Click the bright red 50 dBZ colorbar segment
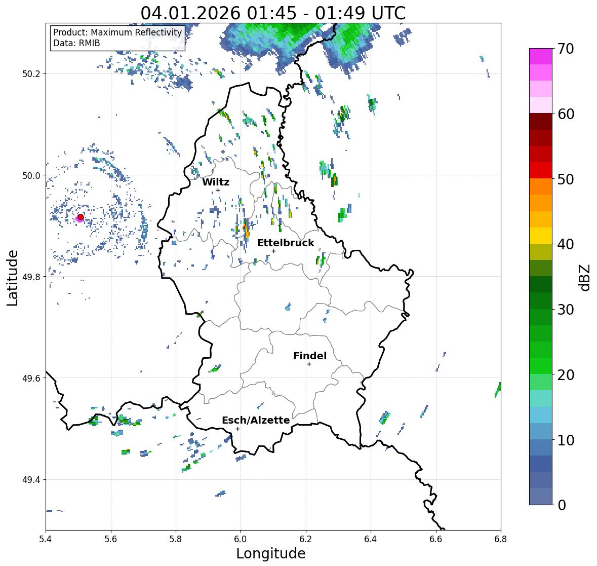 click(x=541, y=171)
